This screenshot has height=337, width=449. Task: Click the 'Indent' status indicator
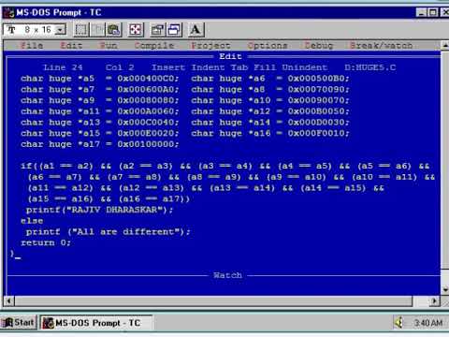(x=208, y=67)
